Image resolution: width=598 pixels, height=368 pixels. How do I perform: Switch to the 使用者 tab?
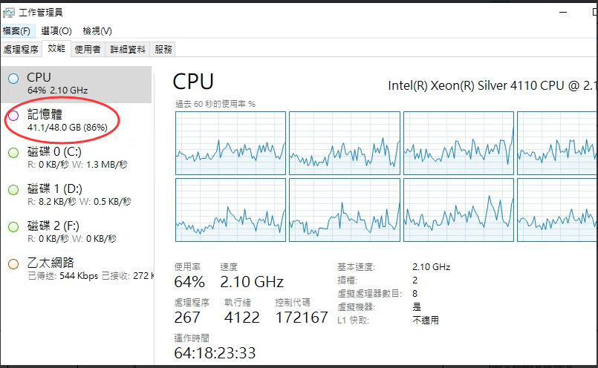click(88, 50)
